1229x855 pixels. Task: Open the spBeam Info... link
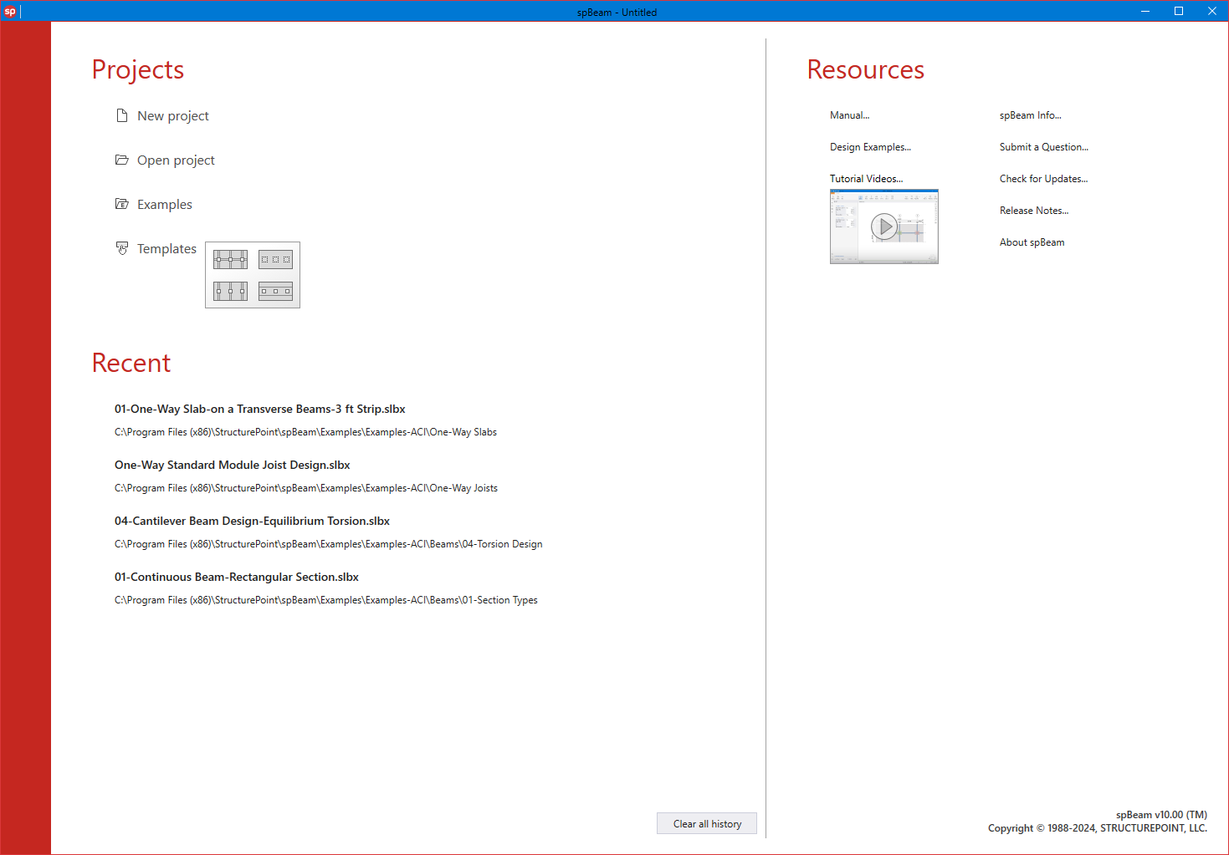pos(1030,115)
